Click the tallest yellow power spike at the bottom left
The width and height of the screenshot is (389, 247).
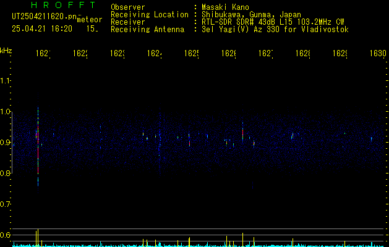[x=38, y=237]
